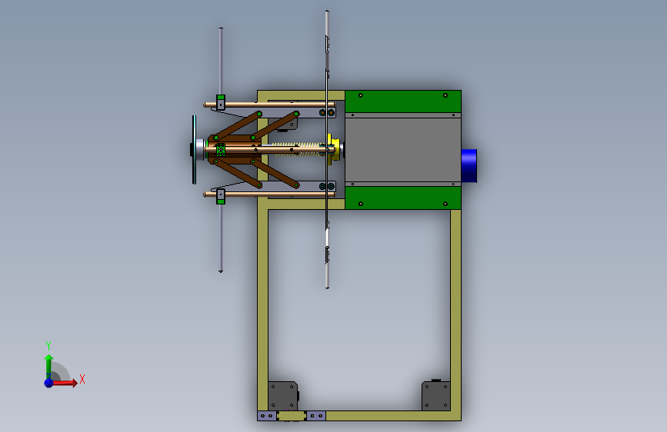Select the cyan disc at the far left end
Viewport: 667px width, 432px height.
[x=195, y=150]
